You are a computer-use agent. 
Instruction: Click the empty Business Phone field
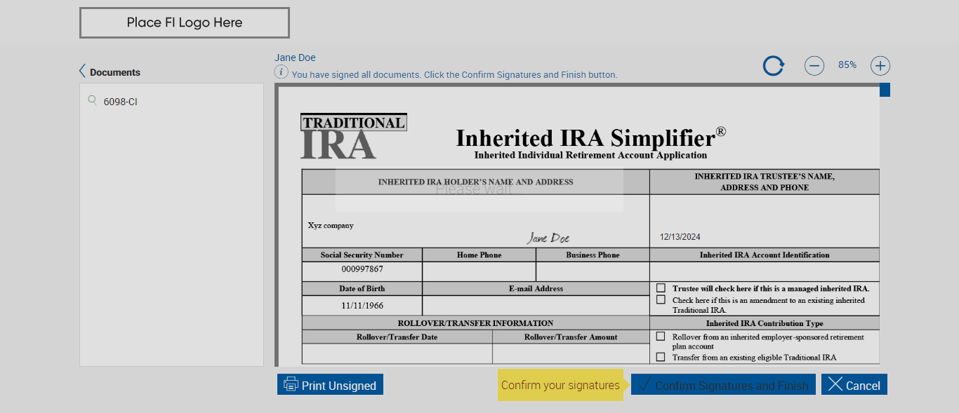pos(593,271)
